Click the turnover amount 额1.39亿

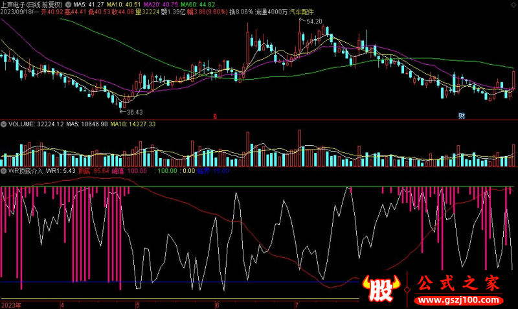pos(173,12)
